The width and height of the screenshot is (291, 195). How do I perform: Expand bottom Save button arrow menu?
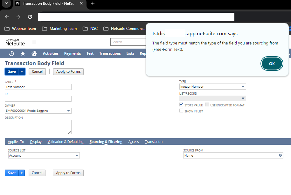(22, 173)
